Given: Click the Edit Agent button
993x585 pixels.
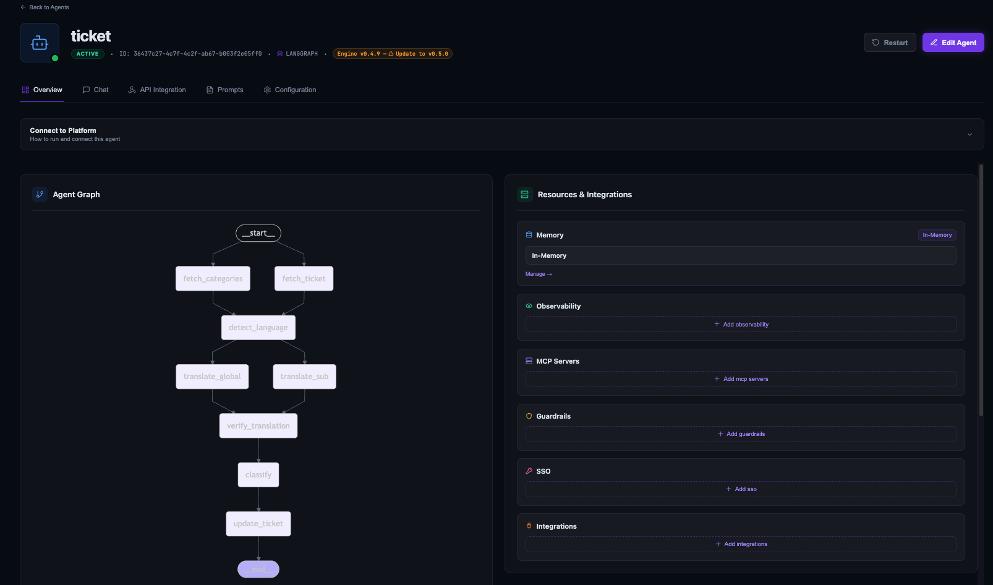Looking at the screenshot, I should tap(953, 42).
